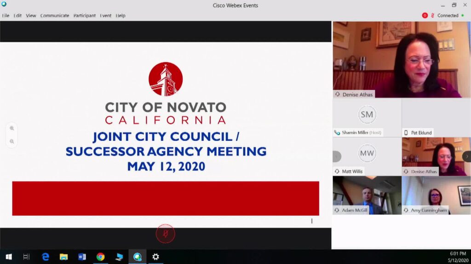Open the Participant menu
Screen dimensions: 471x264
(x=84, y=16)
